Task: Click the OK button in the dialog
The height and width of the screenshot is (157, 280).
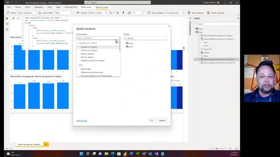Action: 152,120
